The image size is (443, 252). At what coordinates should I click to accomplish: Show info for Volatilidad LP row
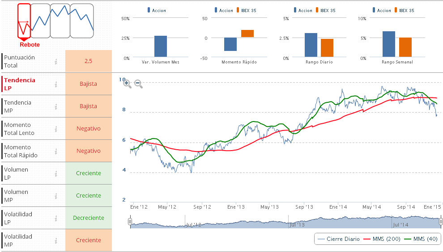click(56, 218)
